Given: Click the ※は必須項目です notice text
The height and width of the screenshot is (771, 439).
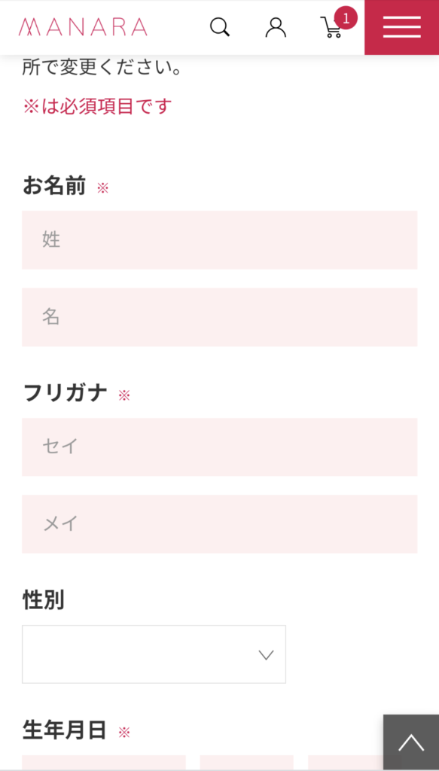Looking at the screenshot, I should coord(97,106).
